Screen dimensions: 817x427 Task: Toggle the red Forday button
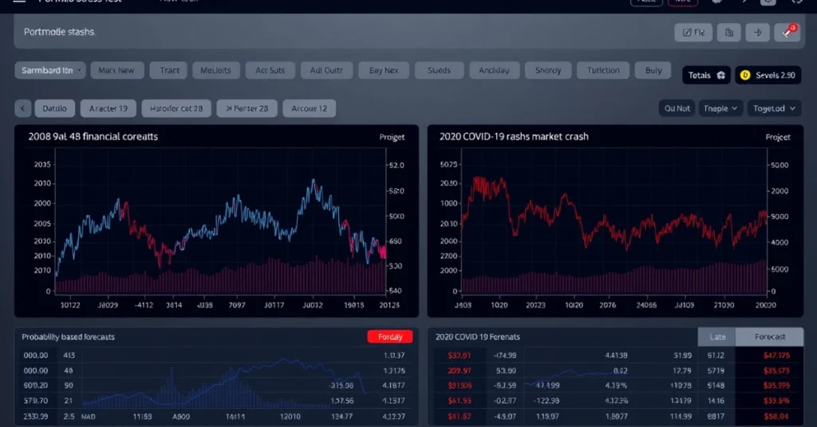[389, 337]
